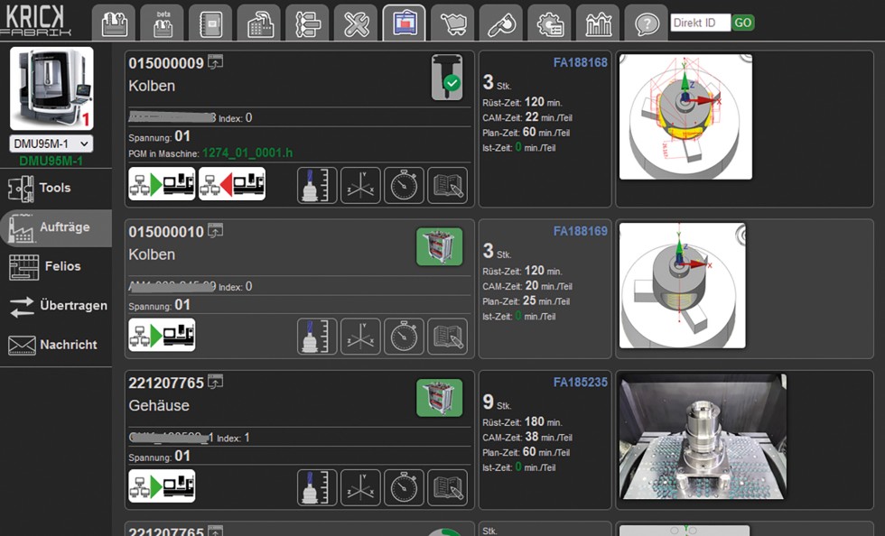Open the shopping cart tab
Screen dimensions: 885x536
click(452, 23)
